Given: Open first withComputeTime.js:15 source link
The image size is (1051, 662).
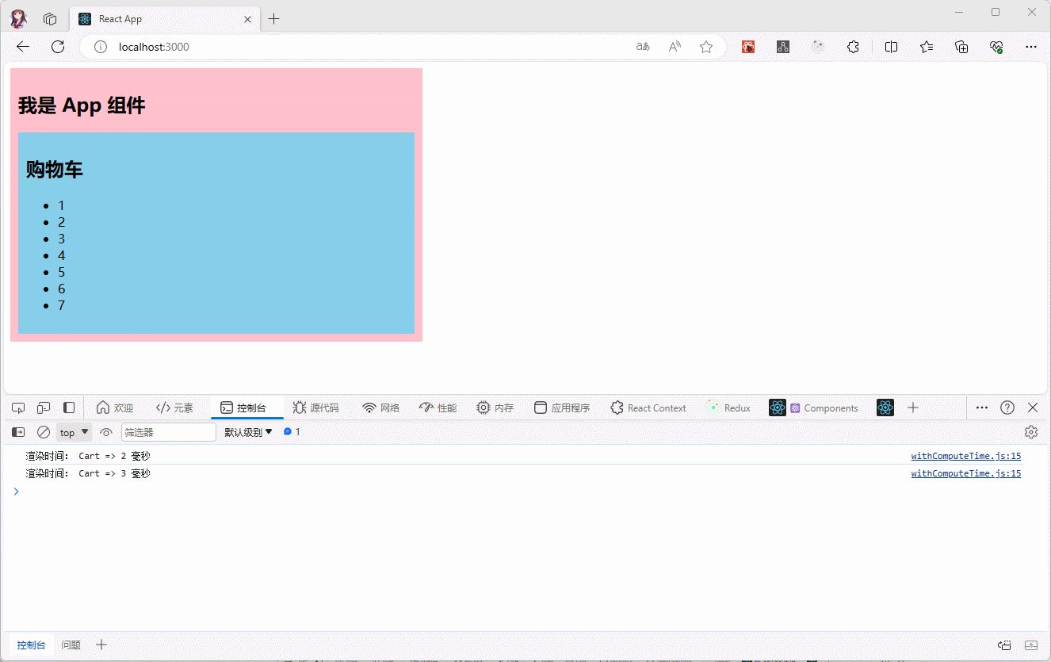Looking at the screenshot, I should coord(965,456).
